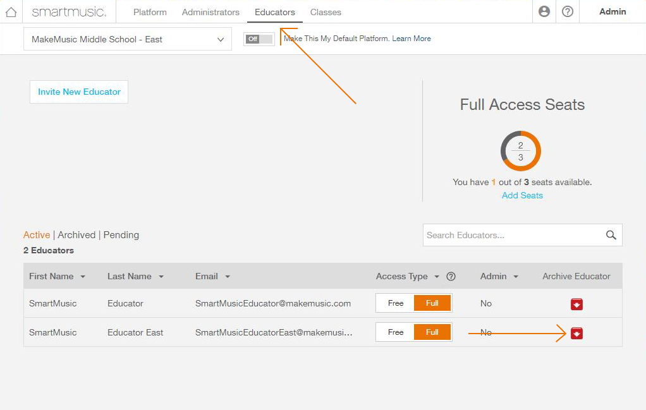The width and height of the screenshot is (646, 410).
Task: Click the Add Seats link
Action: pos(522,196)
